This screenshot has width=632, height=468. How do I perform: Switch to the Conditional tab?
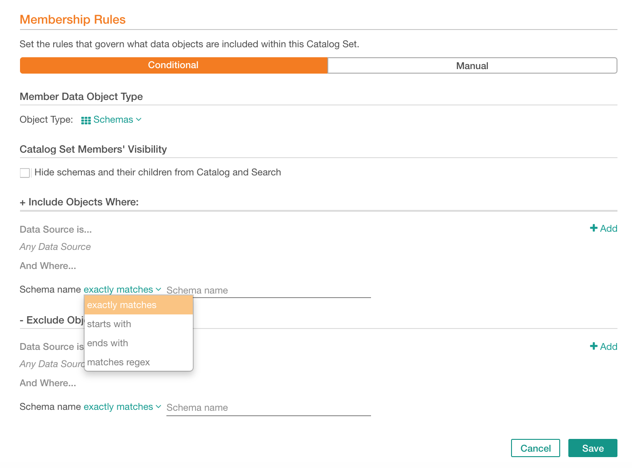point(173,65)
